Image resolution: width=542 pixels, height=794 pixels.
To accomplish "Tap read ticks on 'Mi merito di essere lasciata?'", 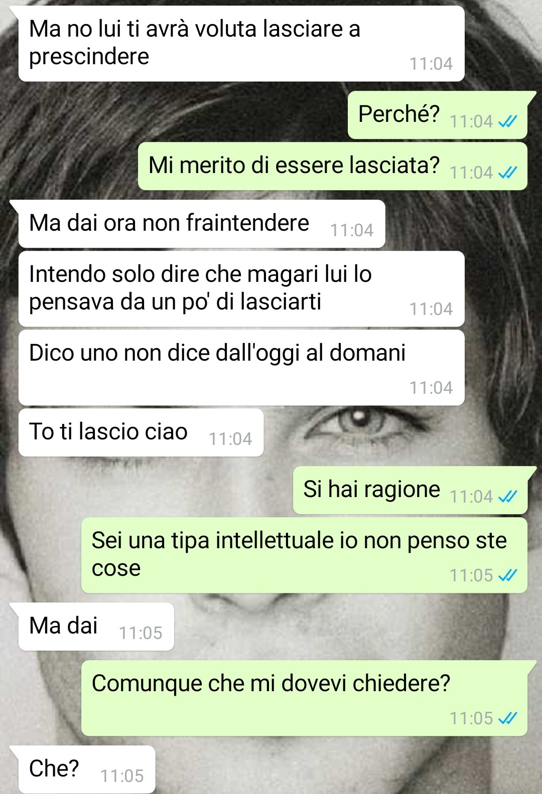I will pos(507,173).
